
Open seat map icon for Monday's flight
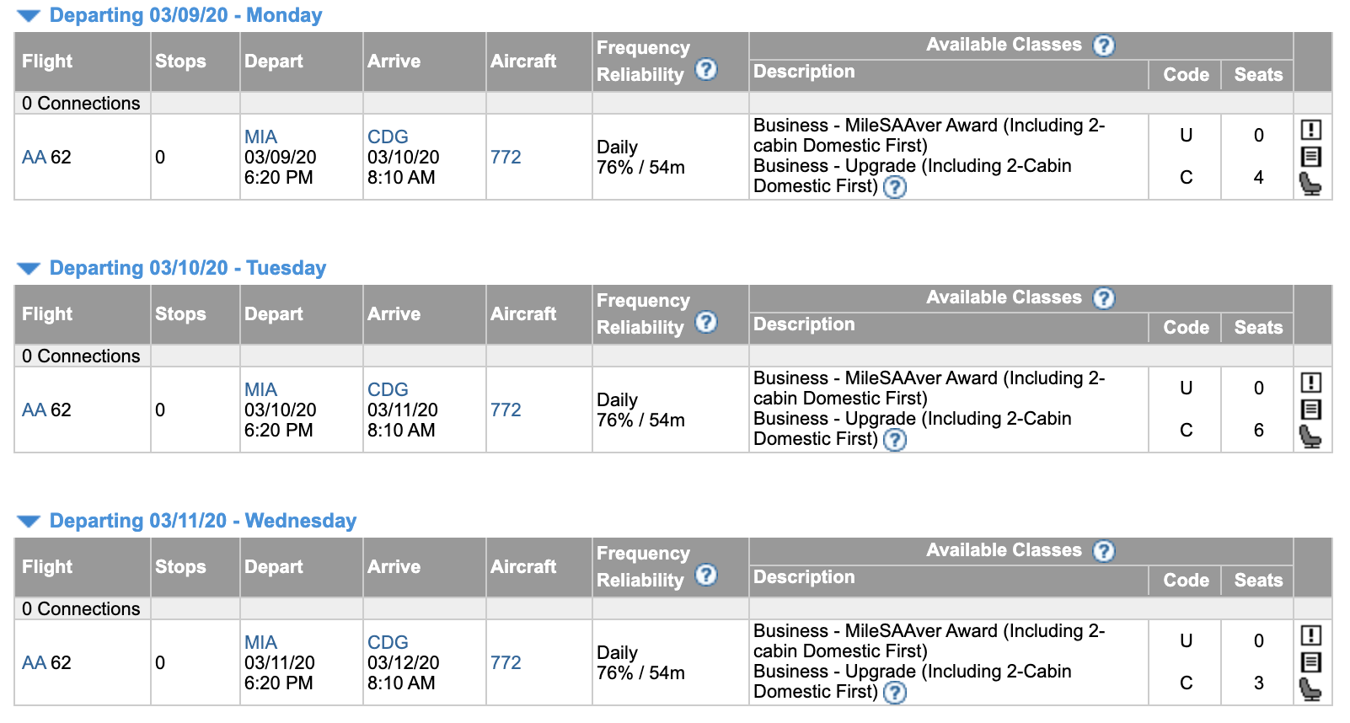1310,184
